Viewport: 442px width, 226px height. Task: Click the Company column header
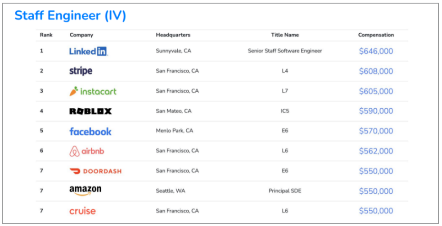(x=81, y=35)
